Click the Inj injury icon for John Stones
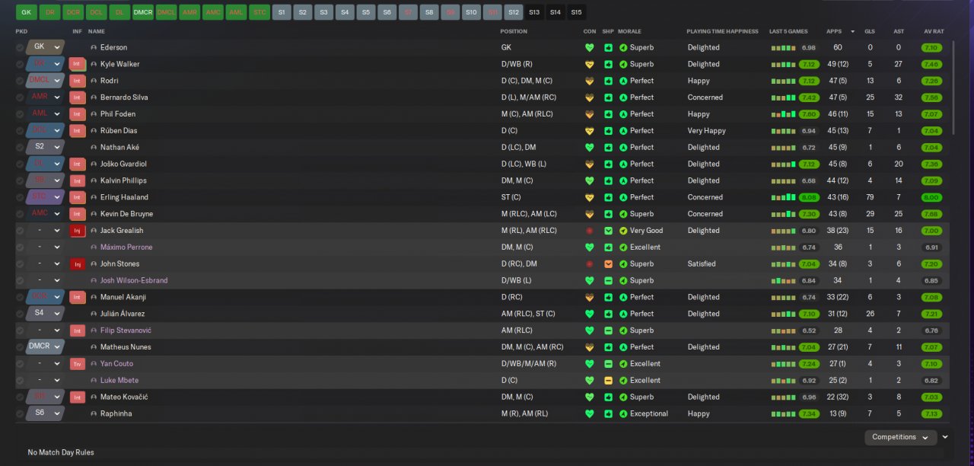The image size is (974, 466). click(77, 264)
